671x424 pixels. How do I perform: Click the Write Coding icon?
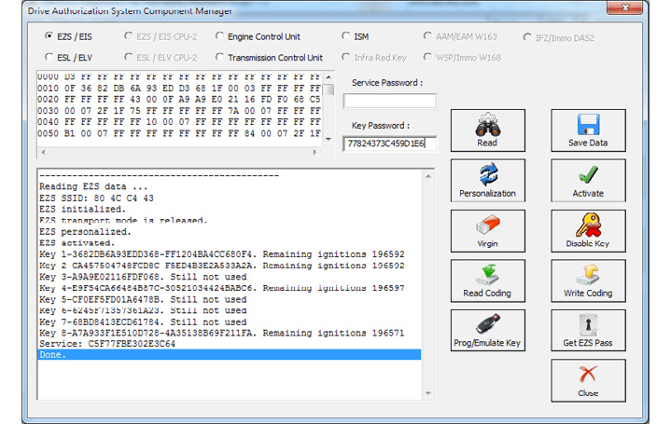(x=587, y=276)
